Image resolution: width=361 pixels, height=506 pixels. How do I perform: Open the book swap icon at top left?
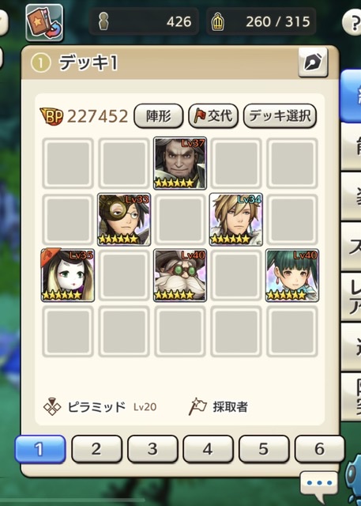pyautogui.click(x=44, y=23)
